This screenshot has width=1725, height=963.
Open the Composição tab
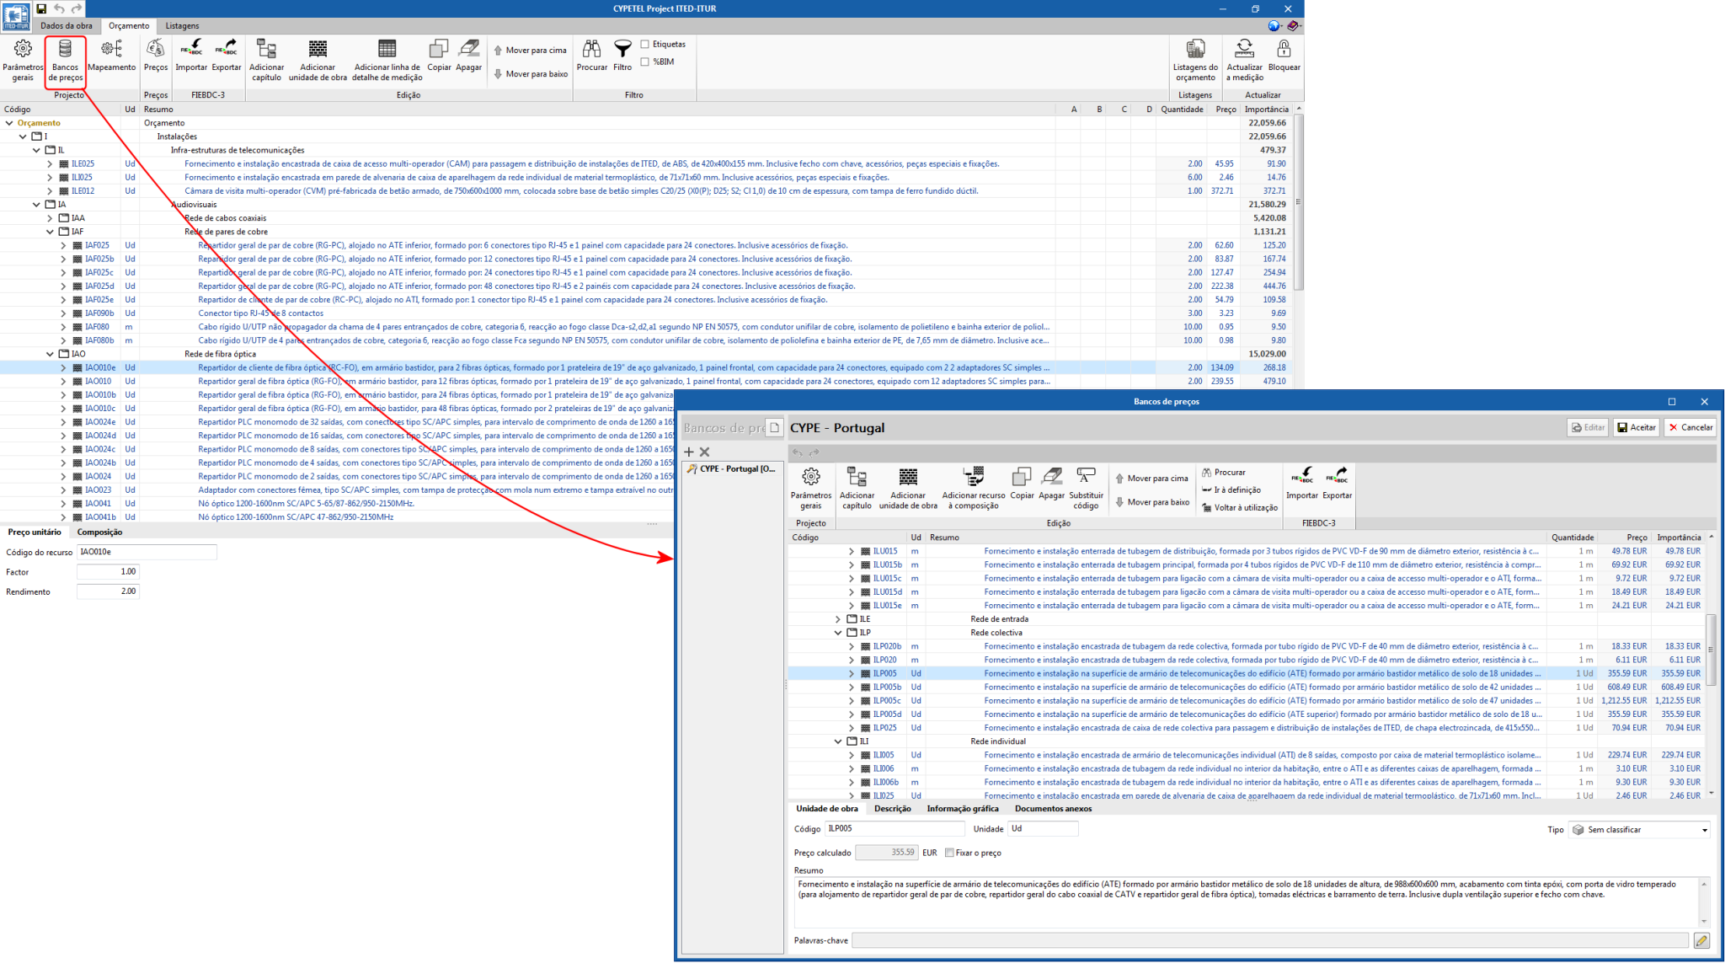click(99, 532)
